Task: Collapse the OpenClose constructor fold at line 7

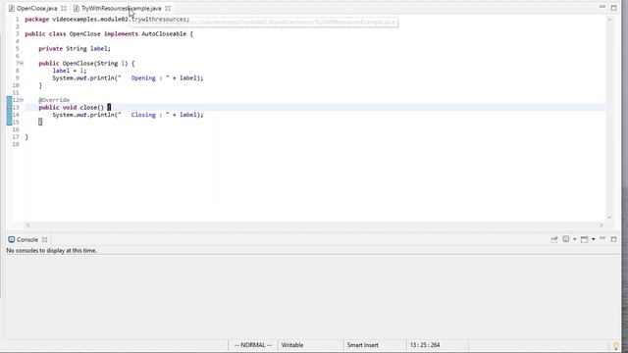Action: click(22, 63)
